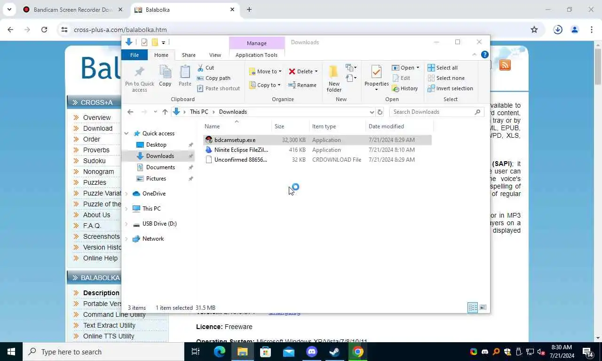Click Rename in Organize group
Screen dimensions: 602x361
(x=302, y=85)
